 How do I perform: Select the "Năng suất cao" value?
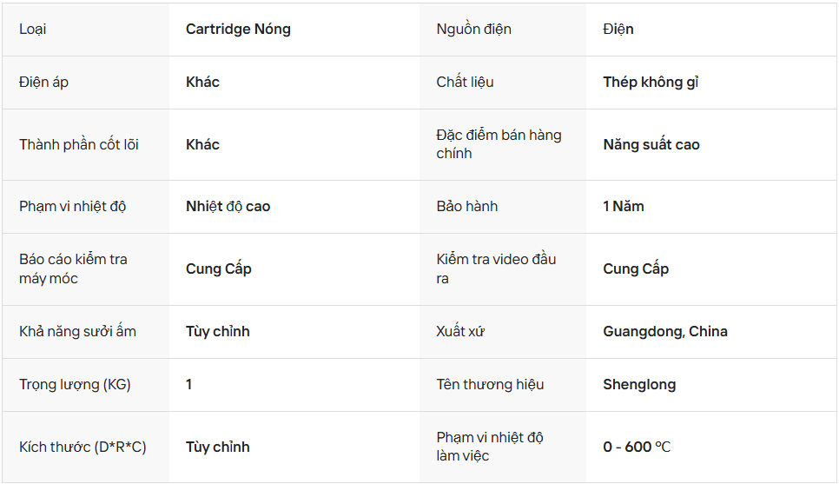651,144
